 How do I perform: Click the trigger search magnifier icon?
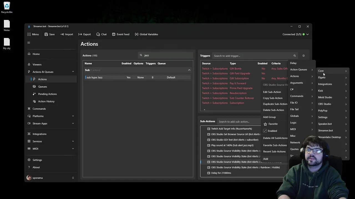tap(295, 56)
